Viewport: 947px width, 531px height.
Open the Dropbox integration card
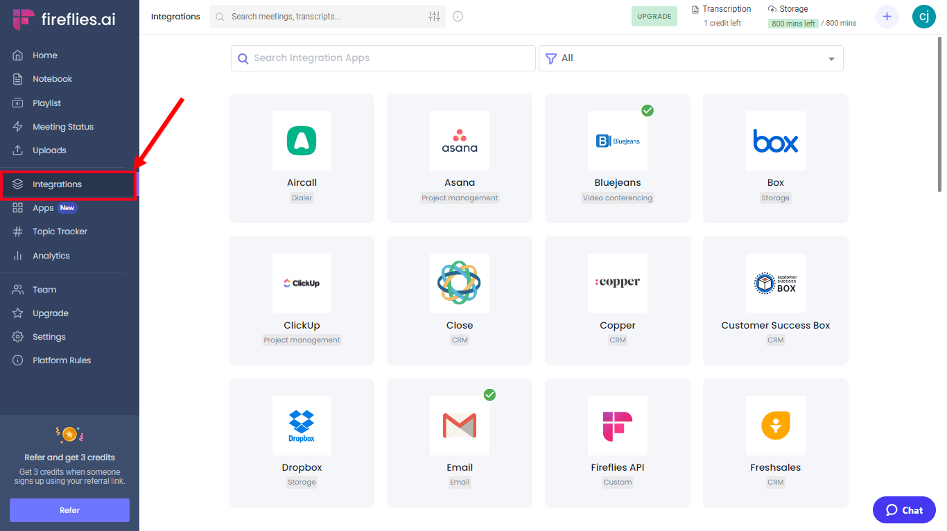click(x=302, y=443)
